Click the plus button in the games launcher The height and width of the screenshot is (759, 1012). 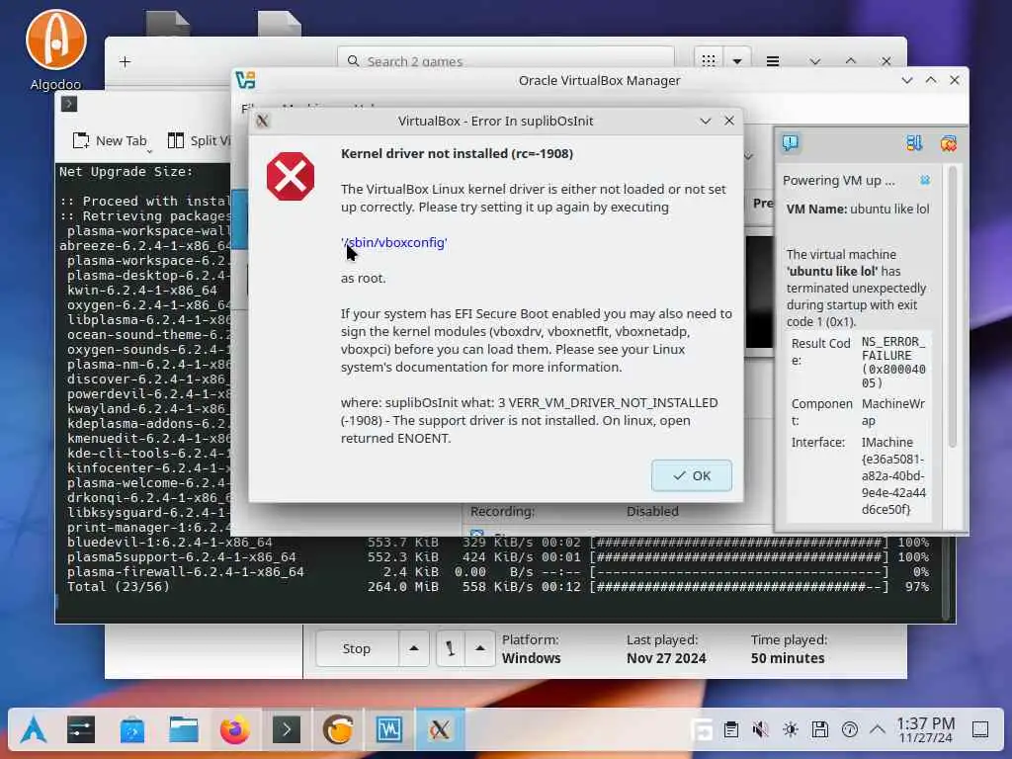(126, 62)
